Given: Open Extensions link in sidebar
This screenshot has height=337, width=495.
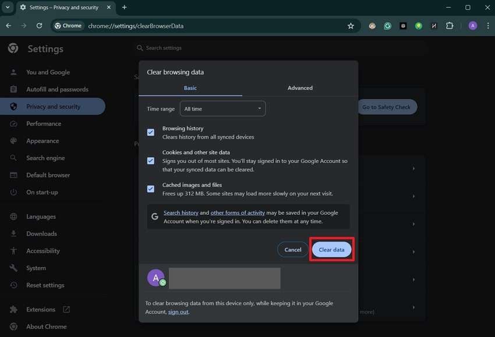Looking at the screenshot, I should coord(41,309).
